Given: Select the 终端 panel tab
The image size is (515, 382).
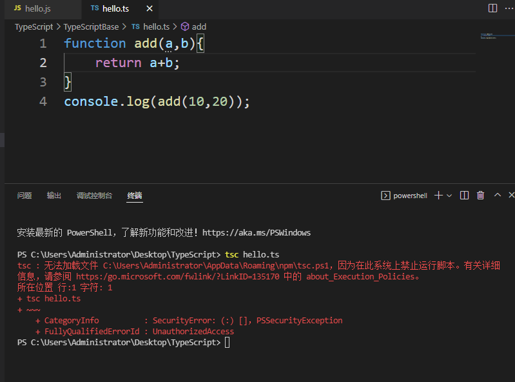Looking at the screenshot, I should [x=135, y=196].
